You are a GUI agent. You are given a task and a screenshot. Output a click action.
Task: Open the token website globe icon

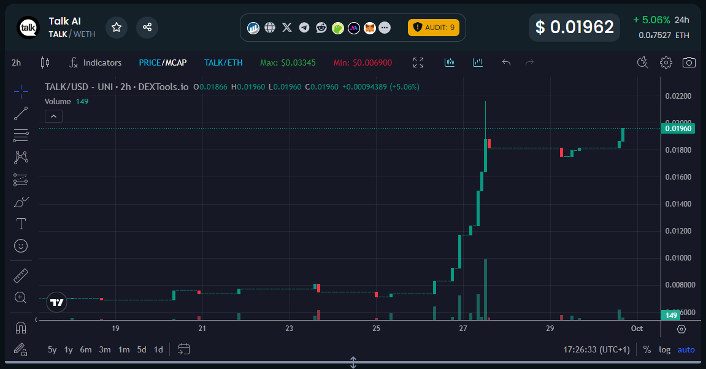click(270, 28)
